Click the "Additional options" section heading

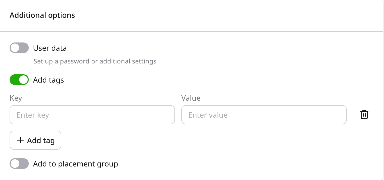pyautogui.click(x=42, y=15)
